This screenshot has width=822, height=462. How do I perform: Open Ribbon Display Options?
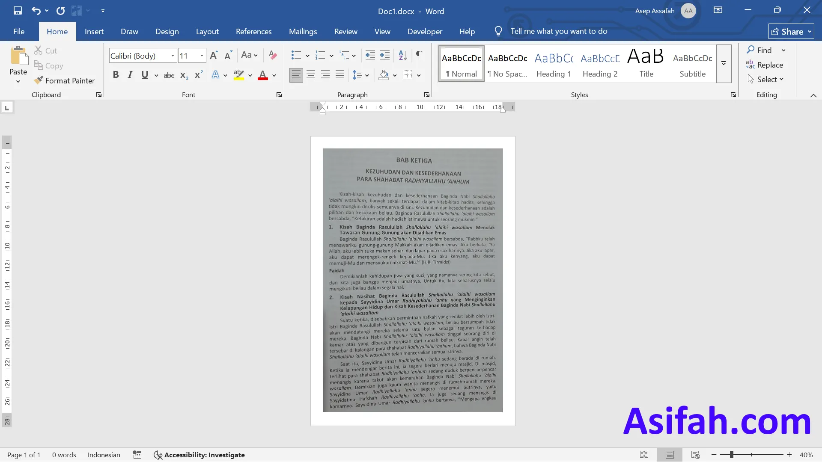tap(718, 10)
